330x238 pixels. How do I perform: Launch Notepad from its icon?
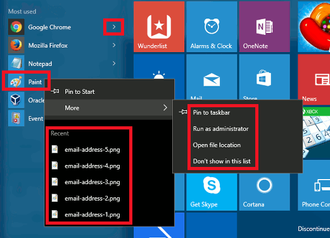click(16, 63)
